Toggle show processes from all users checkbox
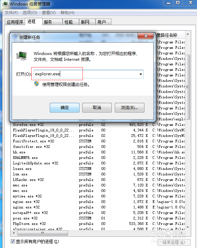197x248 pixels. (x=13, y=241)
